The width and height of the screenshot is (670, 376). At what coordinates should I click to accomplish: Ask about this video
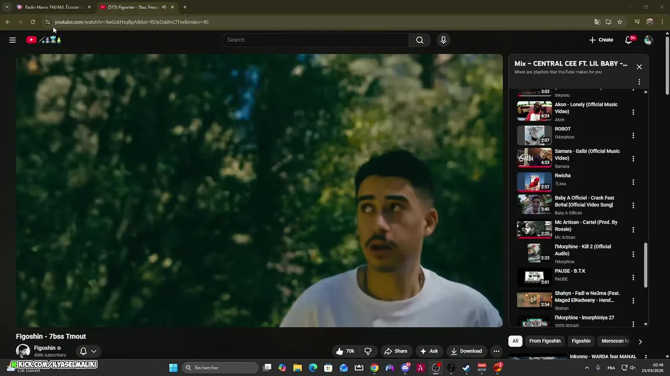(429, 351)
